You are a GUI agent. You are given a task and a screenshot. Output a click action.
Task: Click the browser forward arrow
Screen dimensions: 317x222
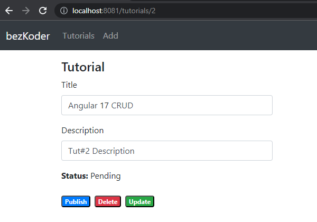pyautogui.click(x=26, y=11)
